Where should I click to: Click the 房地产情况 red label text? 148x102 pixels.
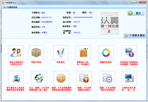[36, 62]
